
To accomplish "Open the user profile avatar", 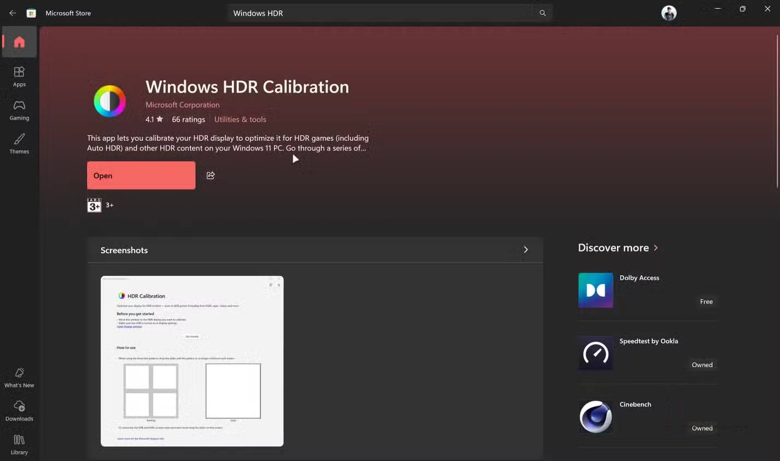I will [x=668, y=13].
